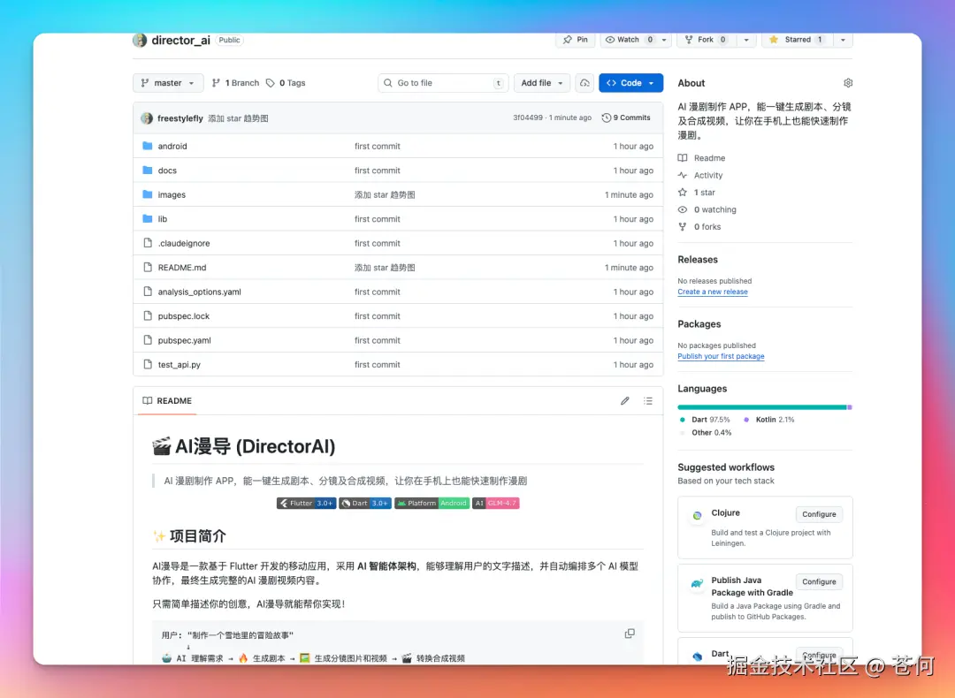This screenshot has height=698, width=955.
Task: Copy the example code block in the README
Action: [630, 633]
